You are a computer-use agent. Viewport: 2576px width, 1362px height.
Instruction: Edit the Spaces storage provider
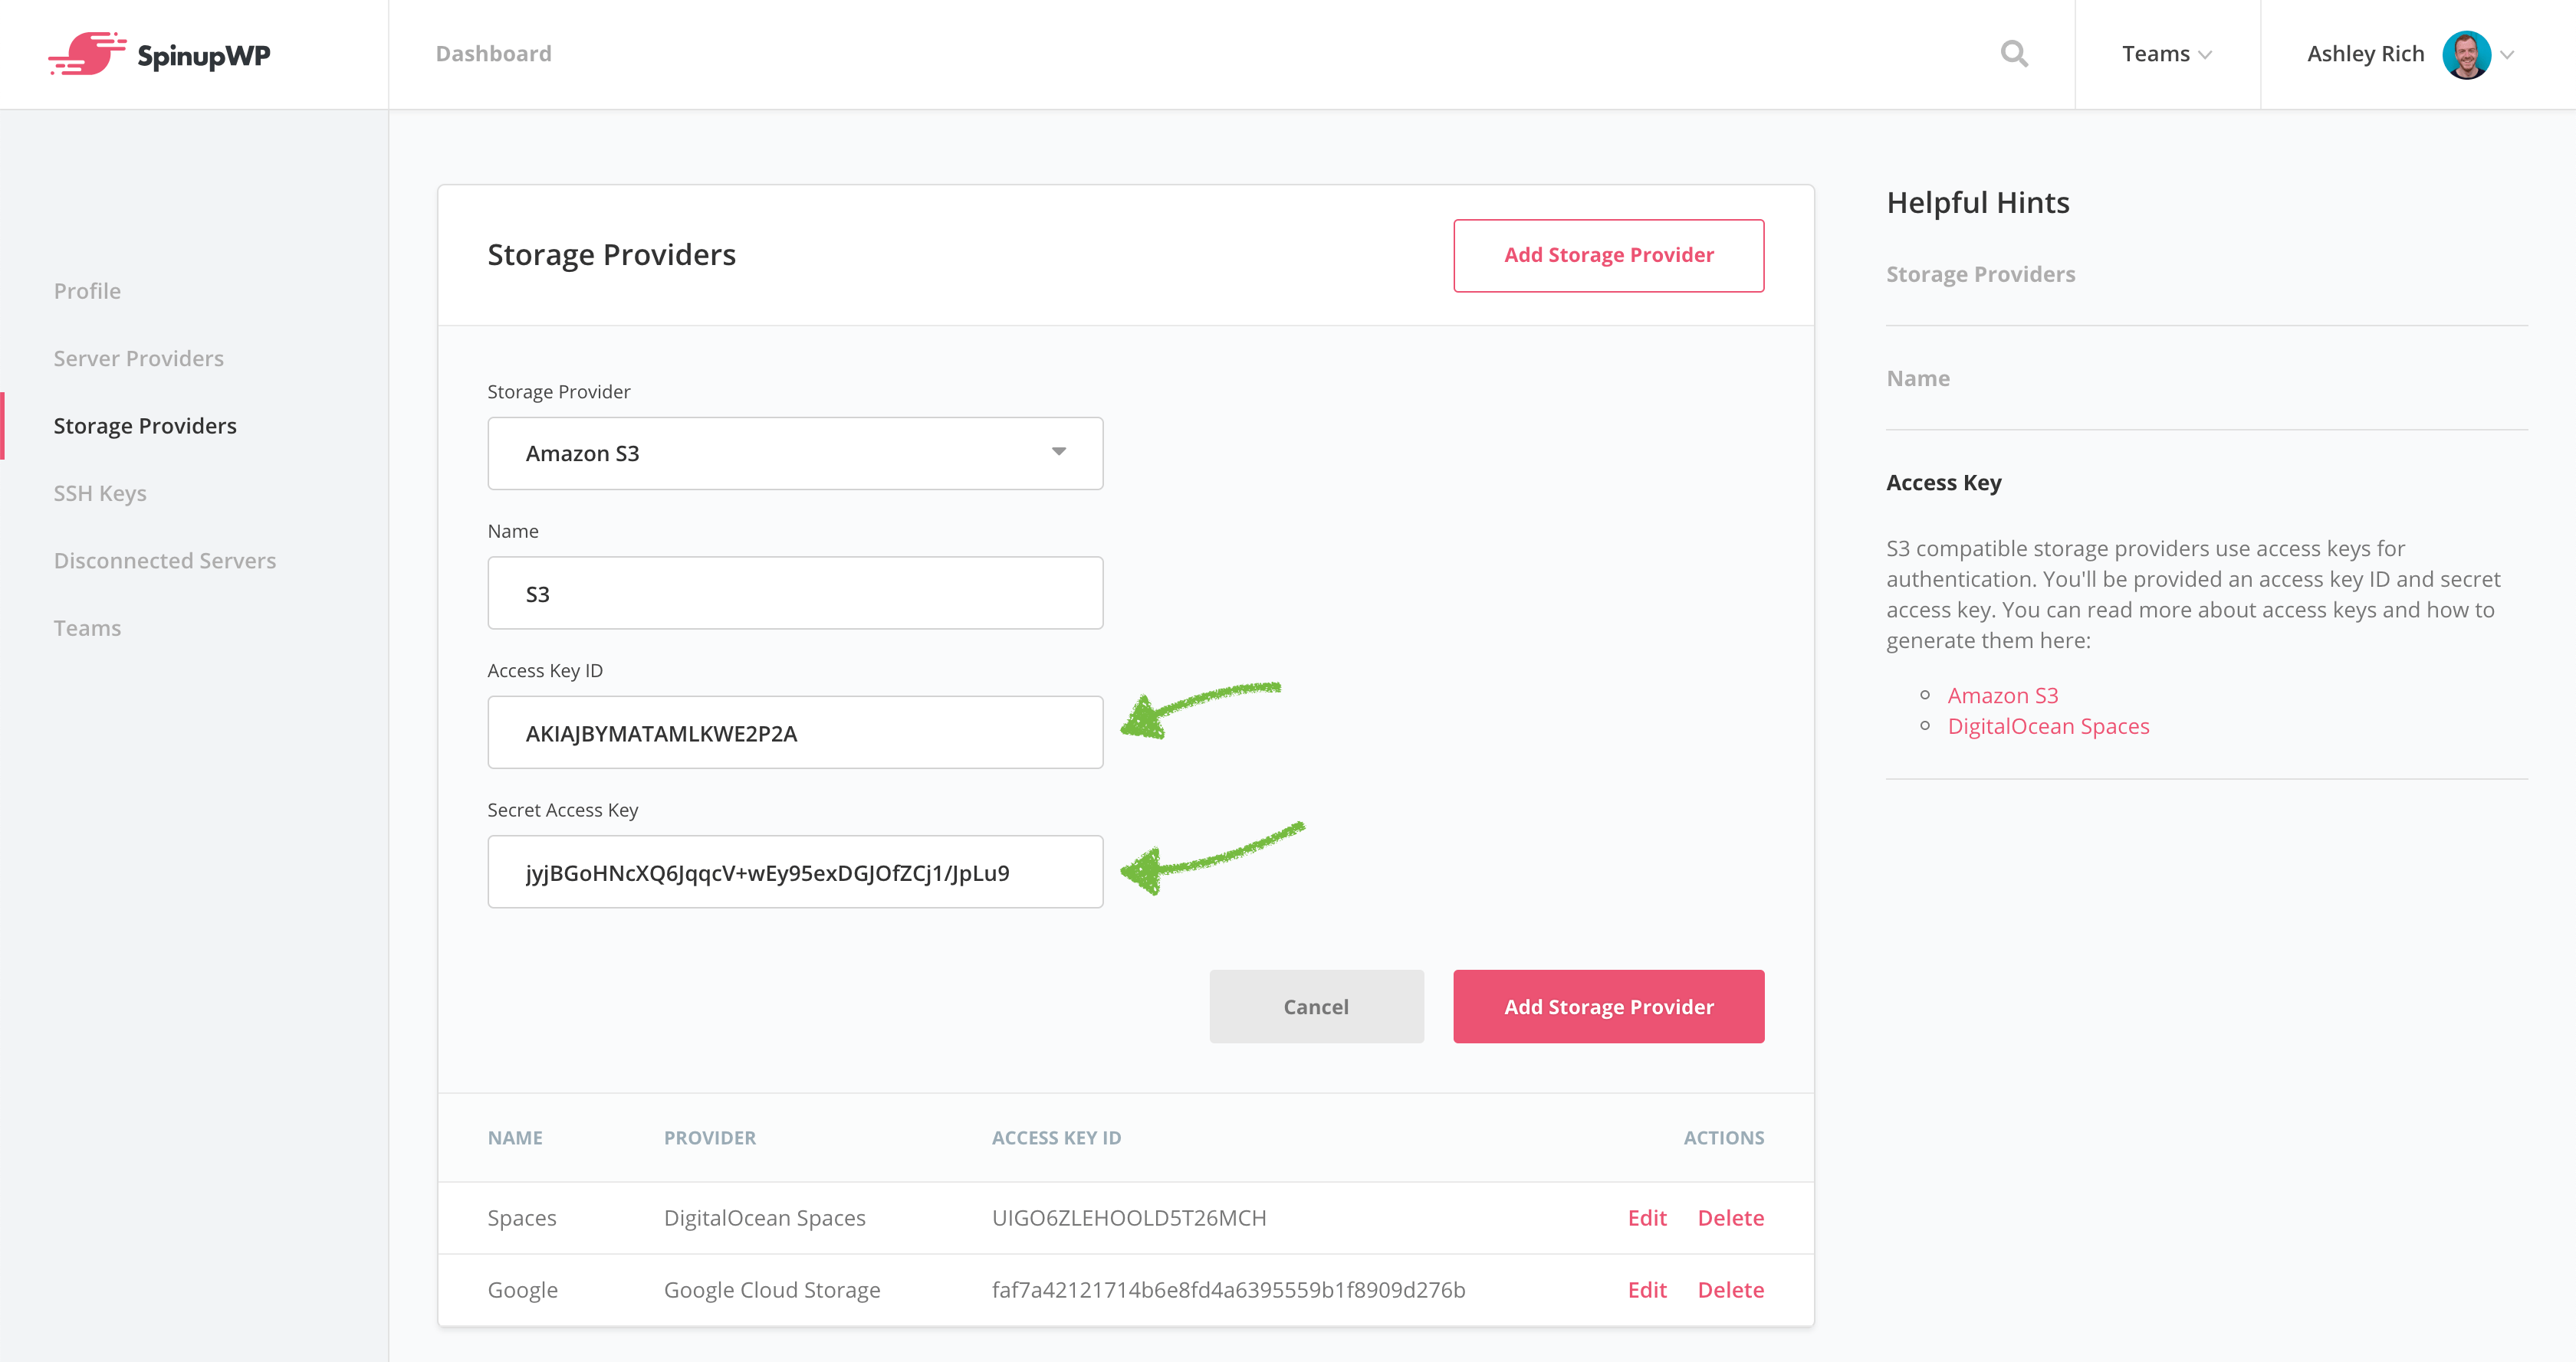[x=1646, y=1218]
